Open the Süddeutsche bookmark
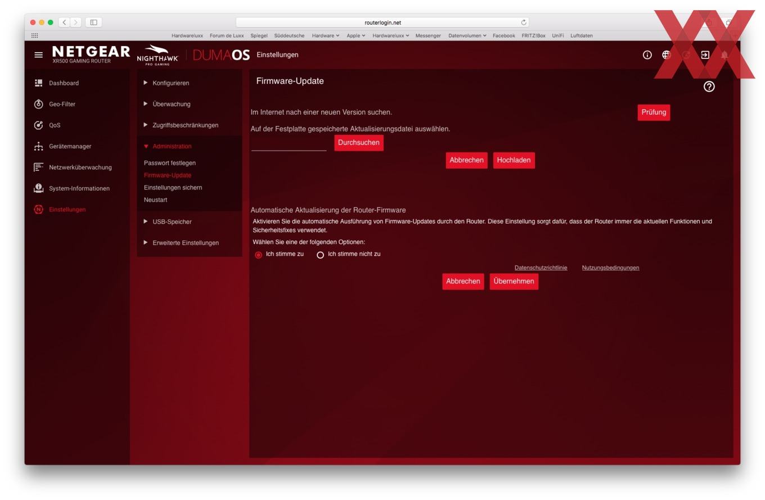 pos(289,35)
